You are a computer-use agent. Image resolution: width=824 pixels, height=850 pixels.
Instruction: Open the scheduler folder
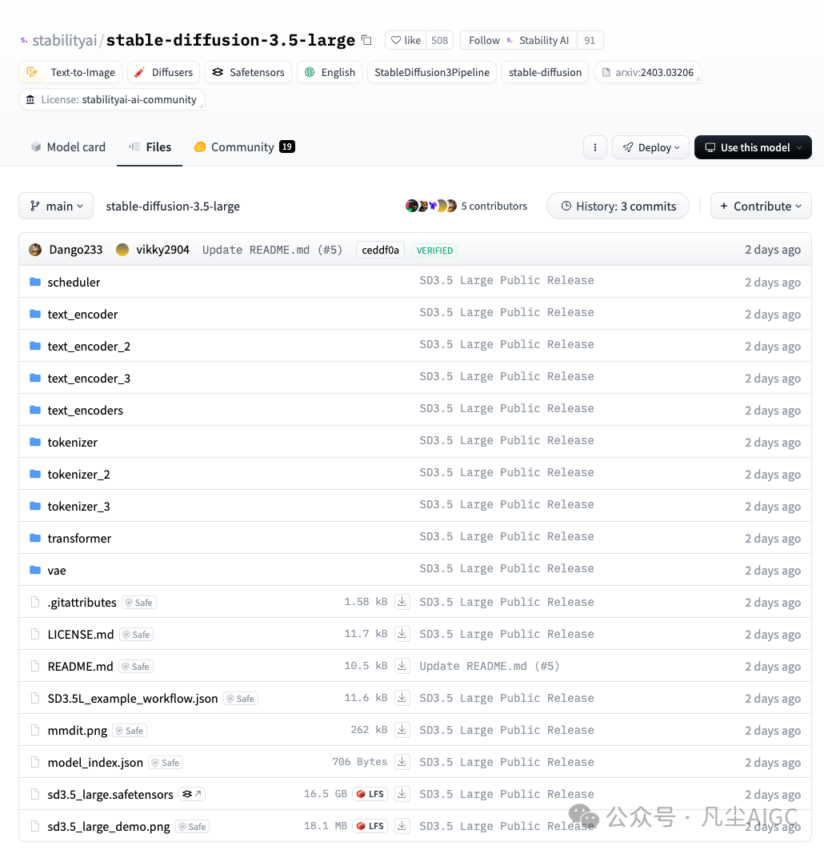(x=74, y=282)
